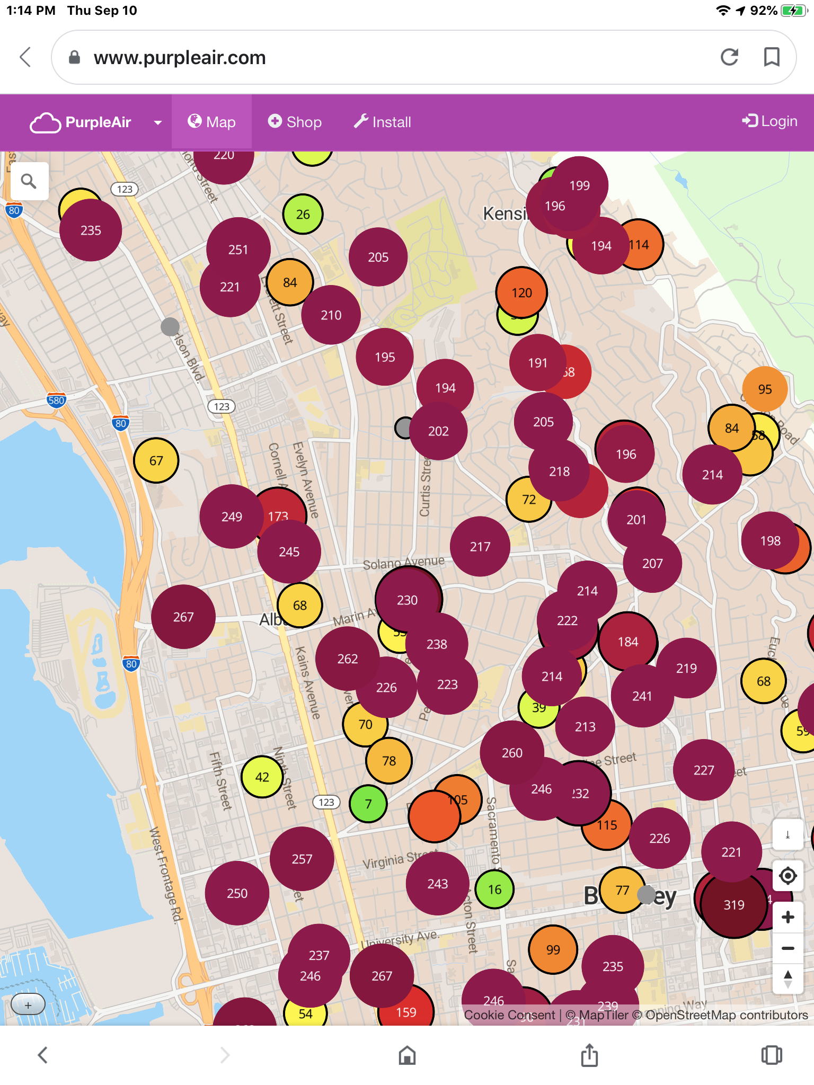Reset map bearing with compass arrow
The width and height of the screenshot is (814, 1085).
click(x=788, y=979)
